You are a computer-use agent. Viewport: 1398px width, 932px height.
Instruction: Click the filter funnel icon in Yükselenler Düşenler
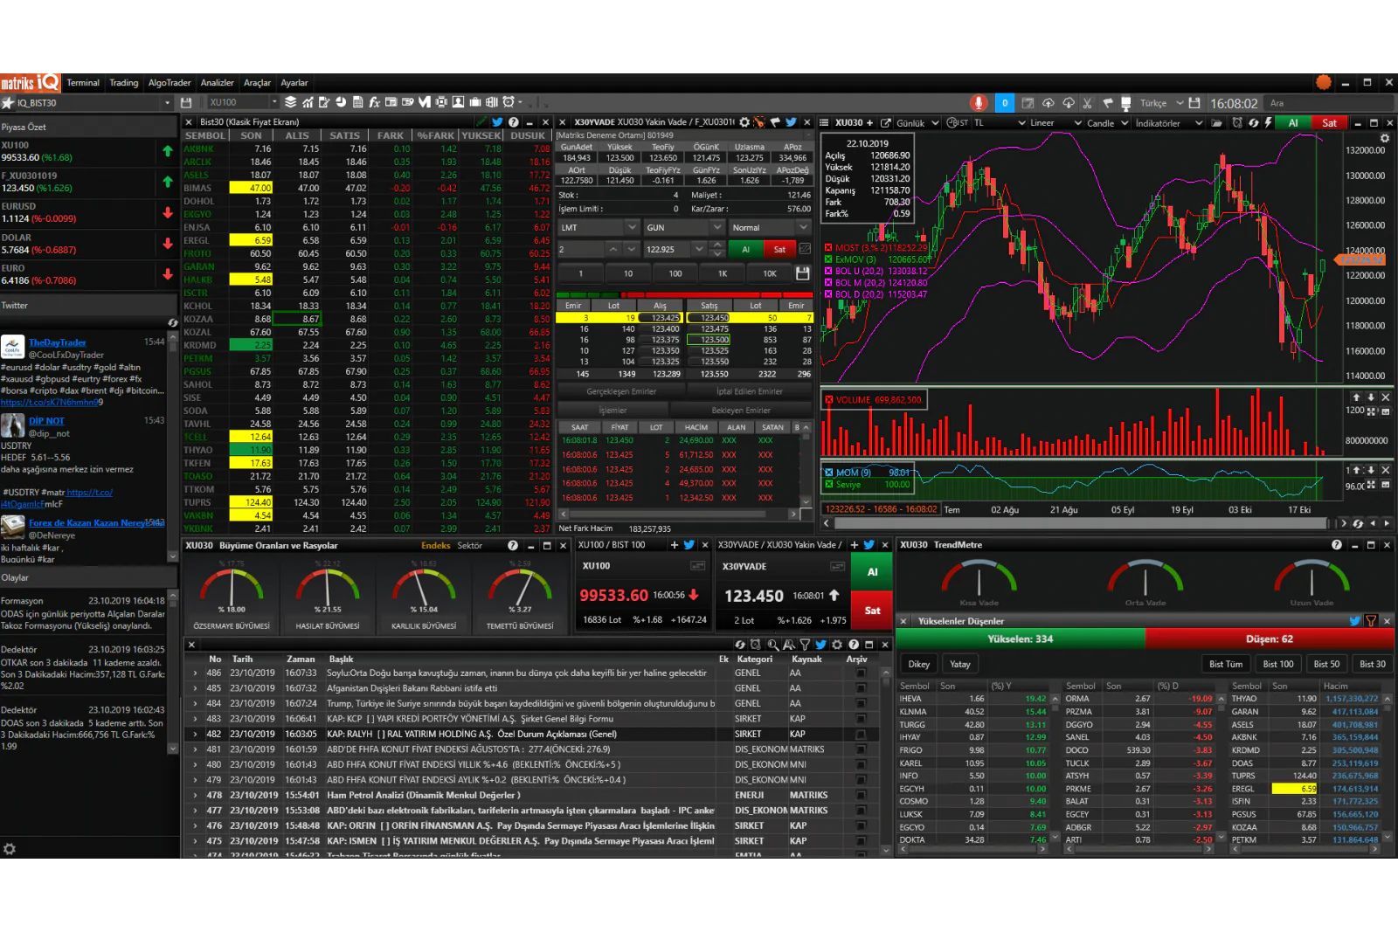[1370, 621]
